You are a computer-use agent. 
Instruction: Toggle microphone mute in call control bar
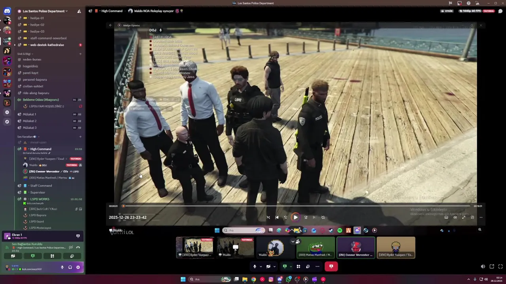[x=255, y=266]
